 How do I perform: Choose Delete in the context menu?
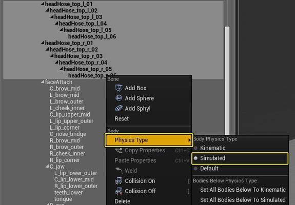pyautogui.click(x=122, y=201)
